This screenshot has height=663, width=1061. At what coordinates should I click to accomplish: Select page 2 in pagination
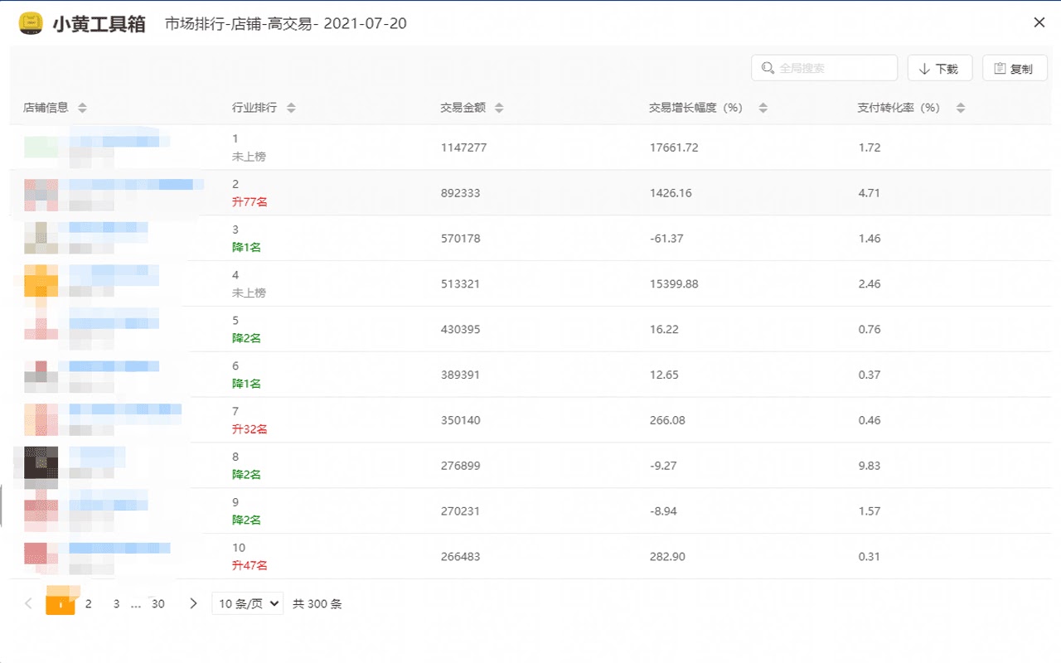pos(89,604)
